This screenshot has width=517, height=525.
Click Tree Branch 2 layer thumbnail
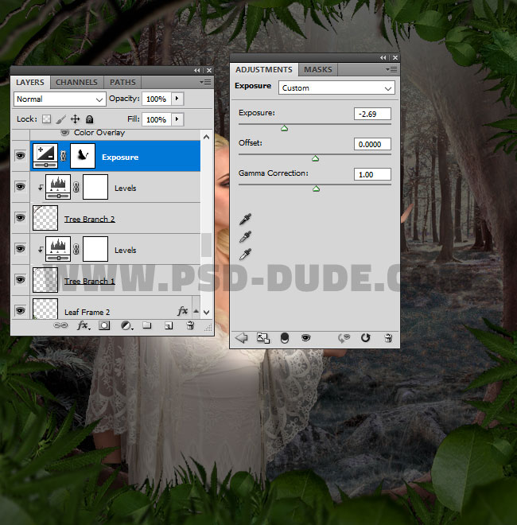[x=45, y=218]
